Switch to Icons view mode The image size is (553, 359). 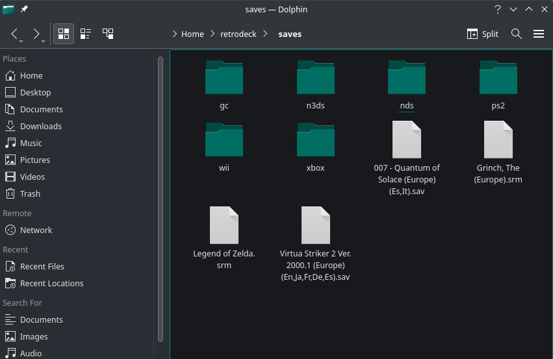coord(64,34)
